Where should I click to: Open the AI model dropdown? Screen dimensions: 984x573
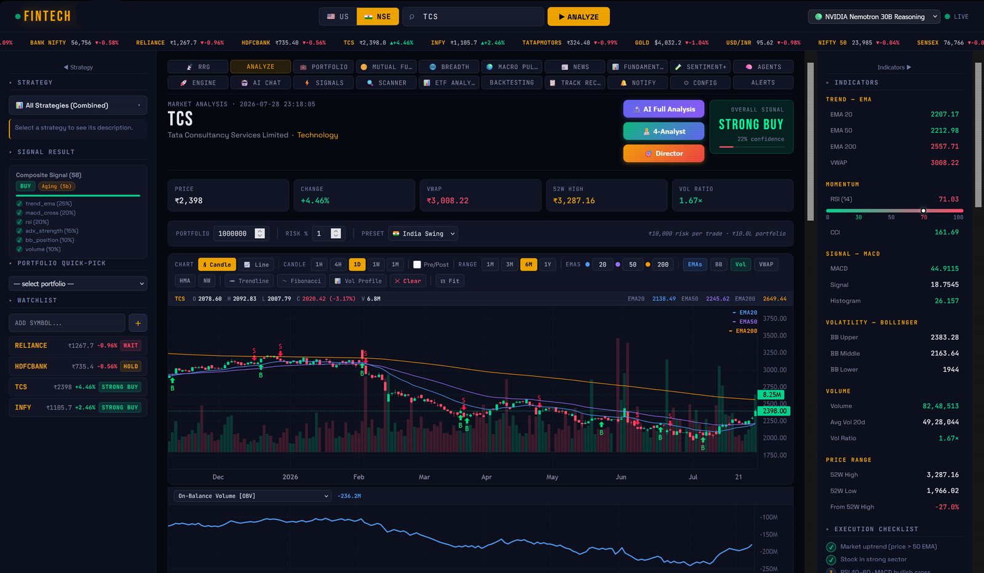pos(874,17)
